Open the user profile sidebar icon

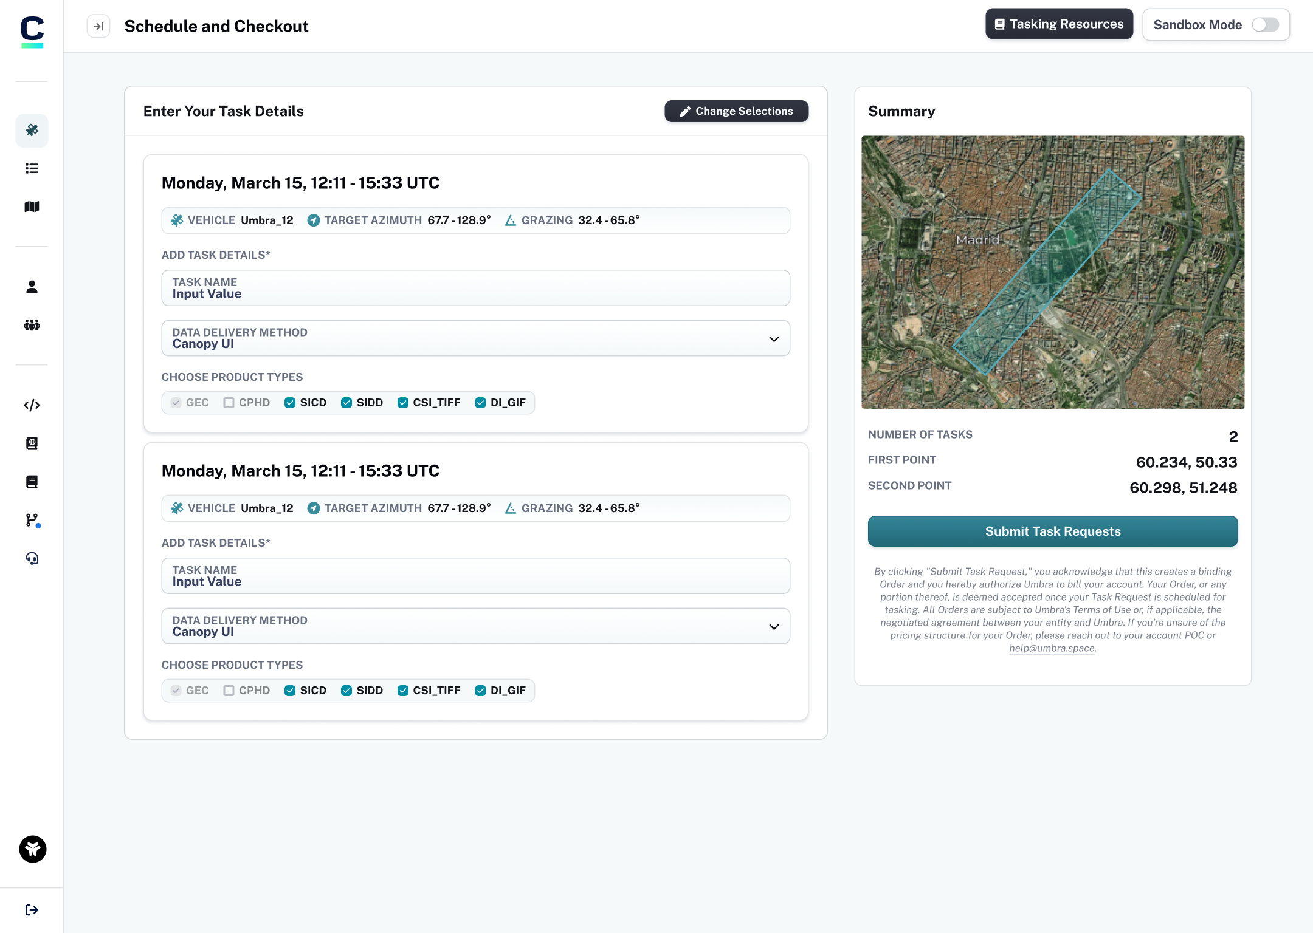[x=32, y=287]
